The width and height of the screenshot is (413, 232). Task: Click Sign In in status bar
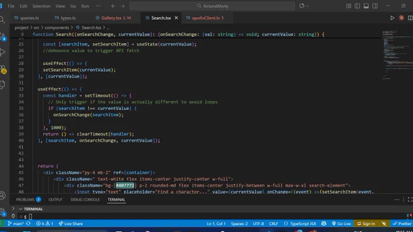(366, 223)
